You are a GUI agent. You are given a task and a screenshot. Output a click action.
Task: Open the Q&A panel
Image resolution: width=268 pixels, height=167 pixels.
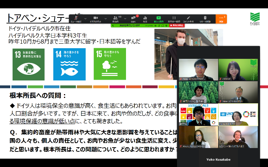pos(133,19)
